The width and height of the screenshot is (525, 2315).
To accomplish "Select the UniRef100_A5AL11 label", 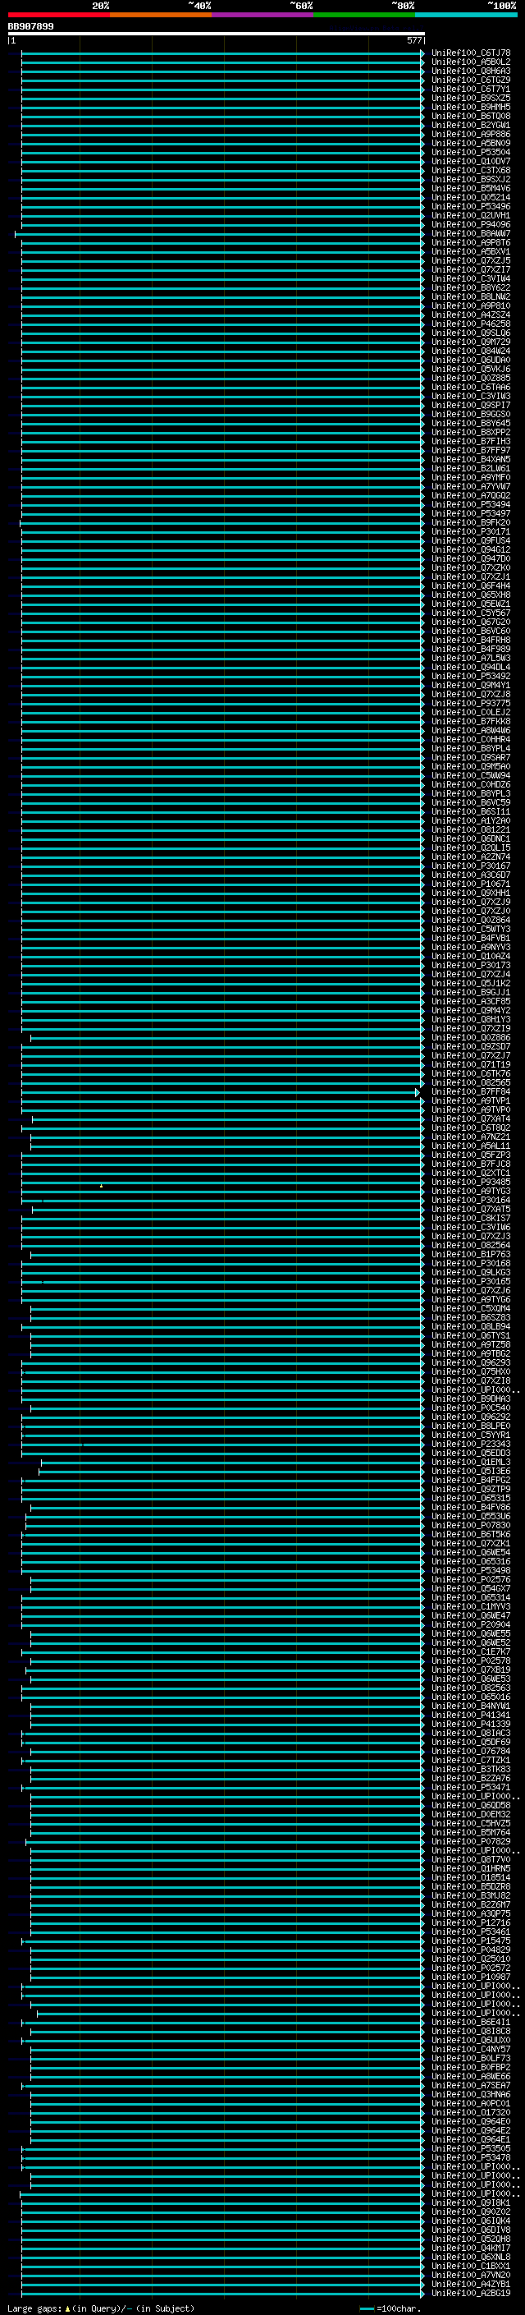I will (x=471, y=1146).
